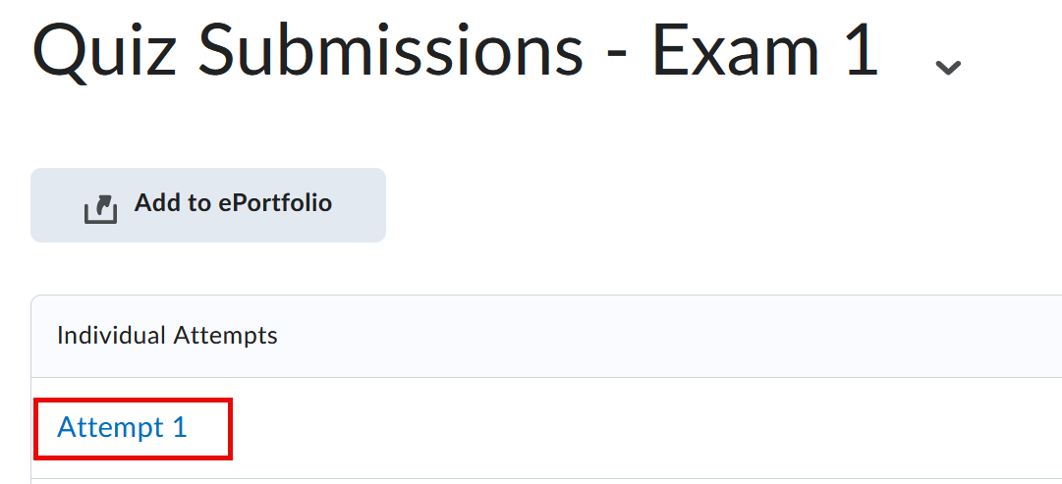Select the arrow-in-tray icon on ePortfolio button
Viewport: 1062px width, 484px height.
(x=101, y=208)
